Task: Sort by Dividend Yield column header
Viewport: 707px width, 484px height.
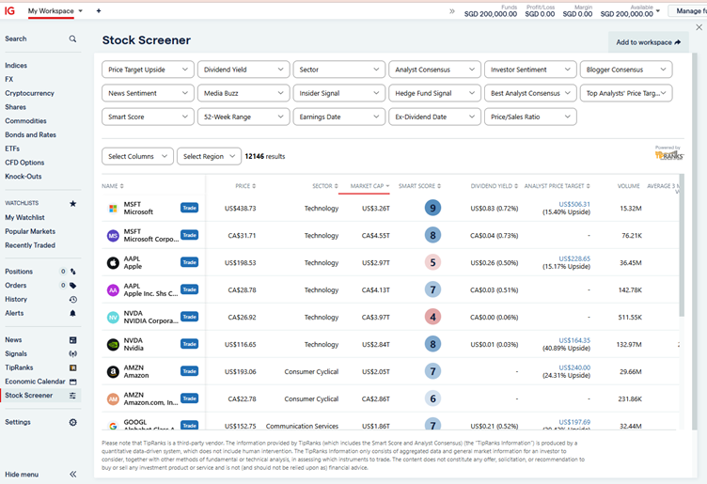Action: tap(495, 186)
